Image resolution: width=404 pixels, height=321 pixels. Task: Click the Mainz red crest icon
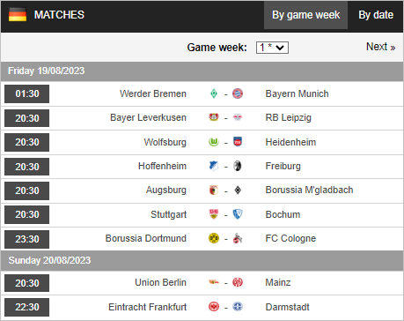[238, 282]
